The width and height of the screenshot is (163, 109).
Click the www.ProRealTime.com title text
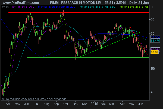pos(21,3)
